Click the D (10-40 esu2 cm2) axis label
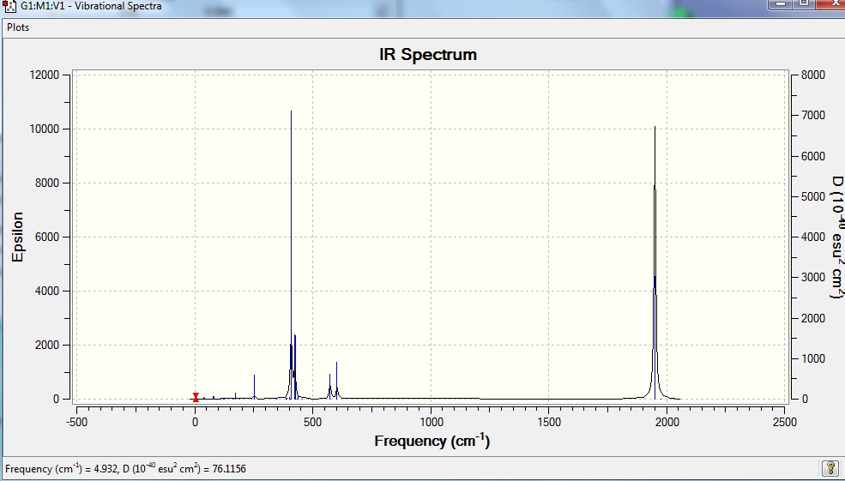The height and width of the screenshot is (481, 845). [836, 237]
